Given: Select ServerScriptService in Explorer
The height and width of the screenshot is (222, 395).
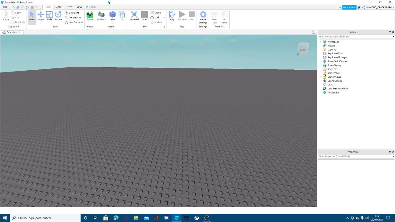Looking at the screenshot, I should 337,61.
